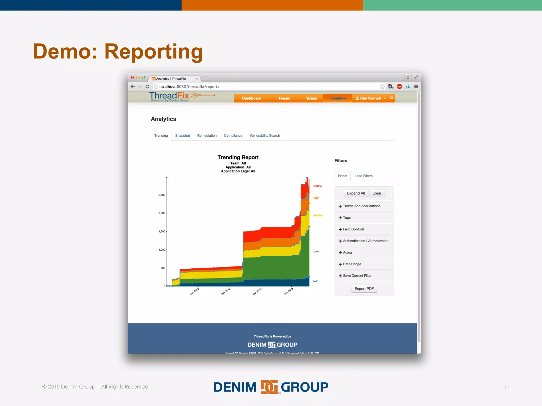Open the Chrome hamburger menu
The height and width of the screenshot is (406, 542).
pyautogui.click(x=416, y=86)
